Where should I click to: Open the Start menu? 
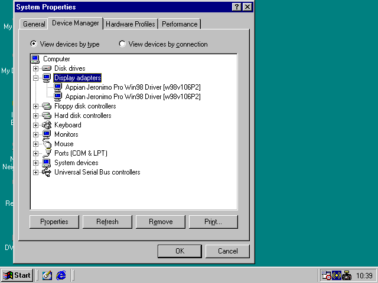tap(17, 275)
